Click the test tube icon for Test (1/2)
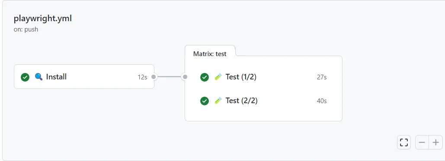445x161 pixels. click(218, 77)
